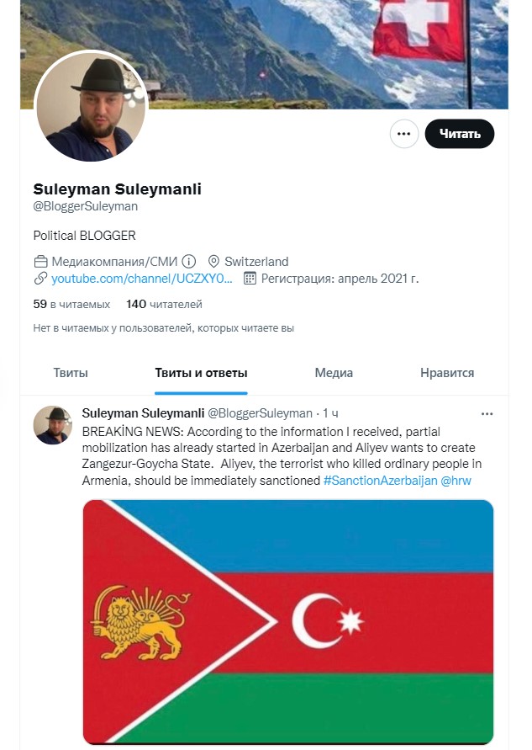
Task: Click the #SanctionAzerbaijan hashtag
Action: point(380,481)
